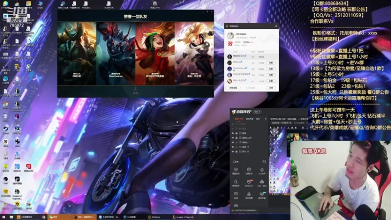This screenshot has height=220, width=391.
Task: Open the WeChat green taskbar button
Action: point(59,217)
